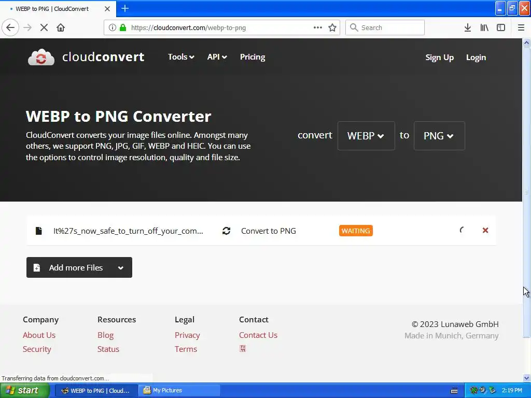
Task: Open the Security footer link
Action: (37, 349)
